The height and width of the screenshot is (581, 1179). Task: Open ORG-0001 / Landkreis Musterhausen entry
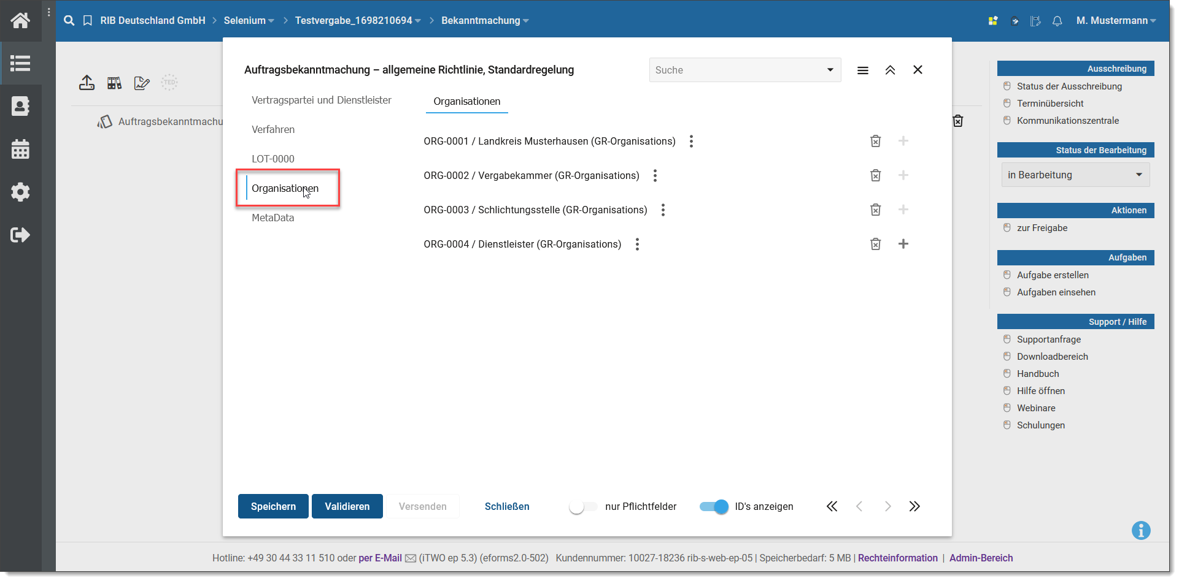point(549,141)
